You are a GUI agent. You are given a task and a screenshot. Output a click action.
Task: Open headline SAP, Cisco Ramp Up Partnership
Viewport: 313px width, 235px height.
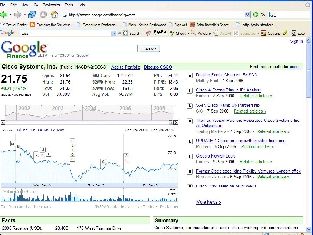pyautogui.click(x=227, y=105)
